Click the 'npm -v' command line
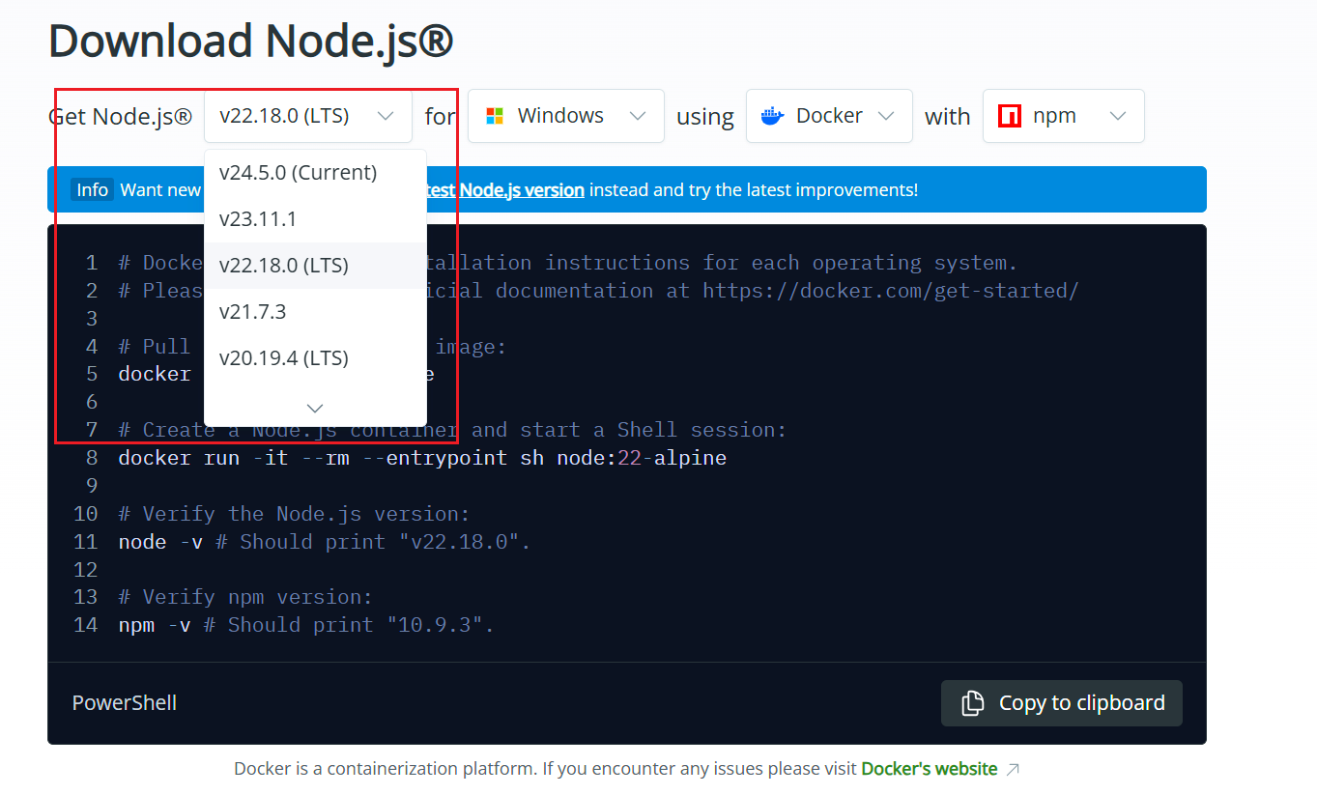Image resolution: width=1317 pixels, height=795 pixels. (306, 626)
